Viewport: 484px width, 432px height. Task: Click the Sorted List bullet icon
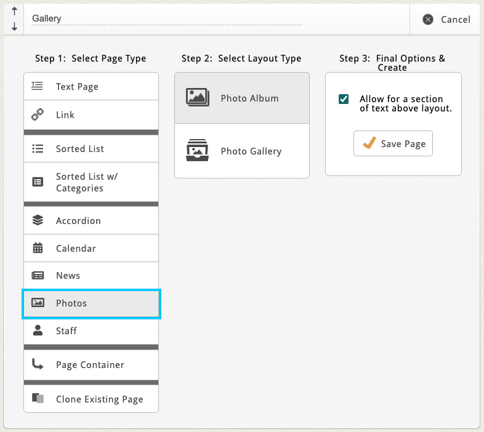pyautogui.click(x=38, y=148)
